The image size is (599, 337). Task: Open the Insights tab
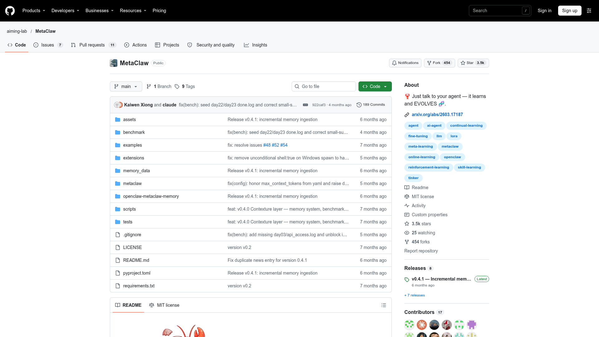[x=256, y=45]
